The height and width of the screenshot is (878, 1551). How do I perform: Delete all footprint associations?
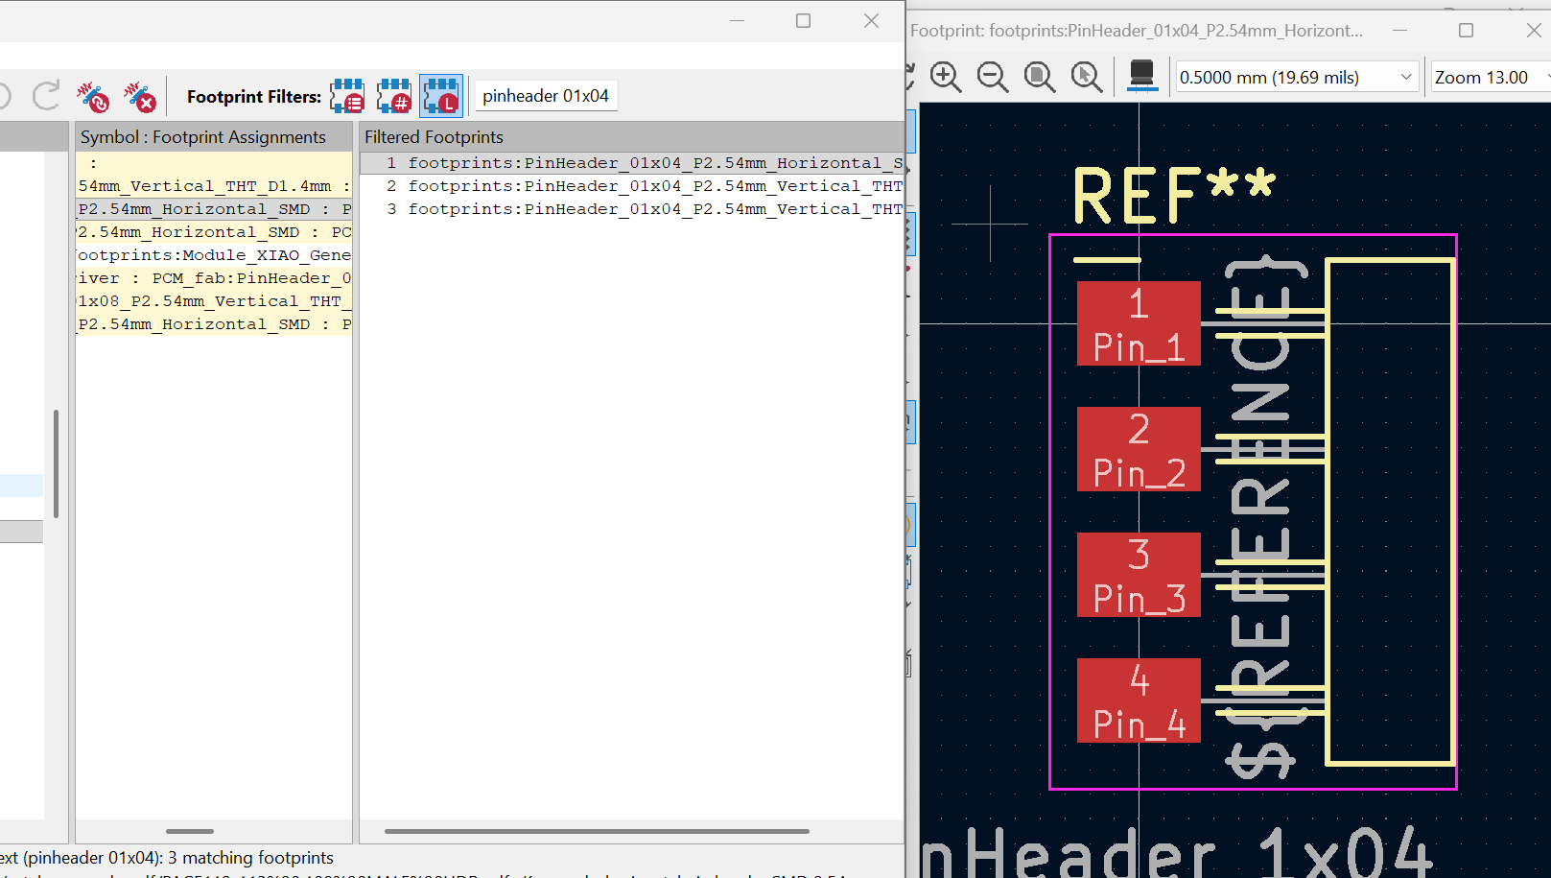tap(142, 96)
